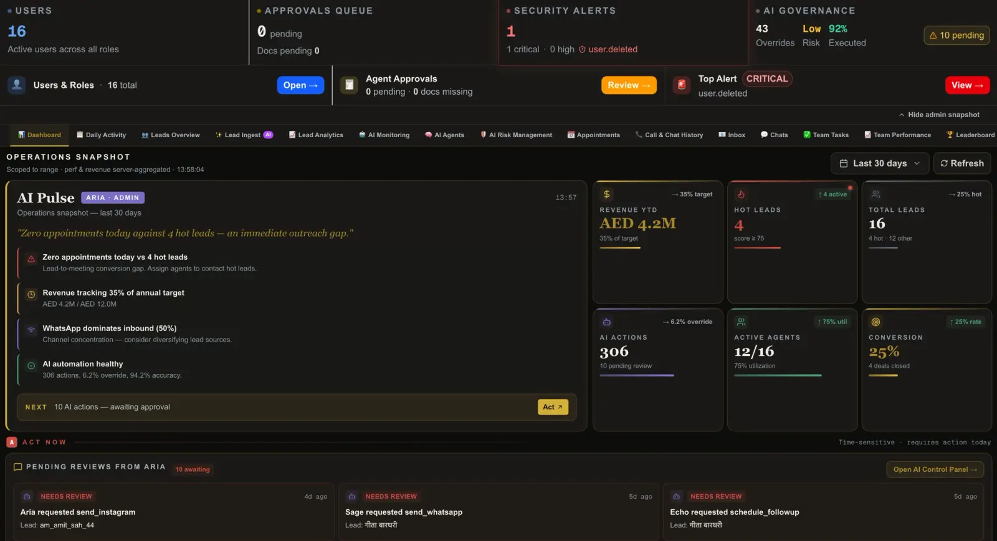Click bot icon on Aria send_instagram card
The width and height of the screenshot is (997, 541).
27,497
